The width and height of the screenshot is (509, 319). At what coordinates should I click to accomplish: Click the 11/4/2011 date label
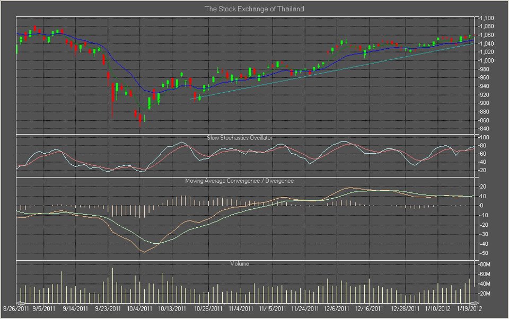tap(241, 308)
